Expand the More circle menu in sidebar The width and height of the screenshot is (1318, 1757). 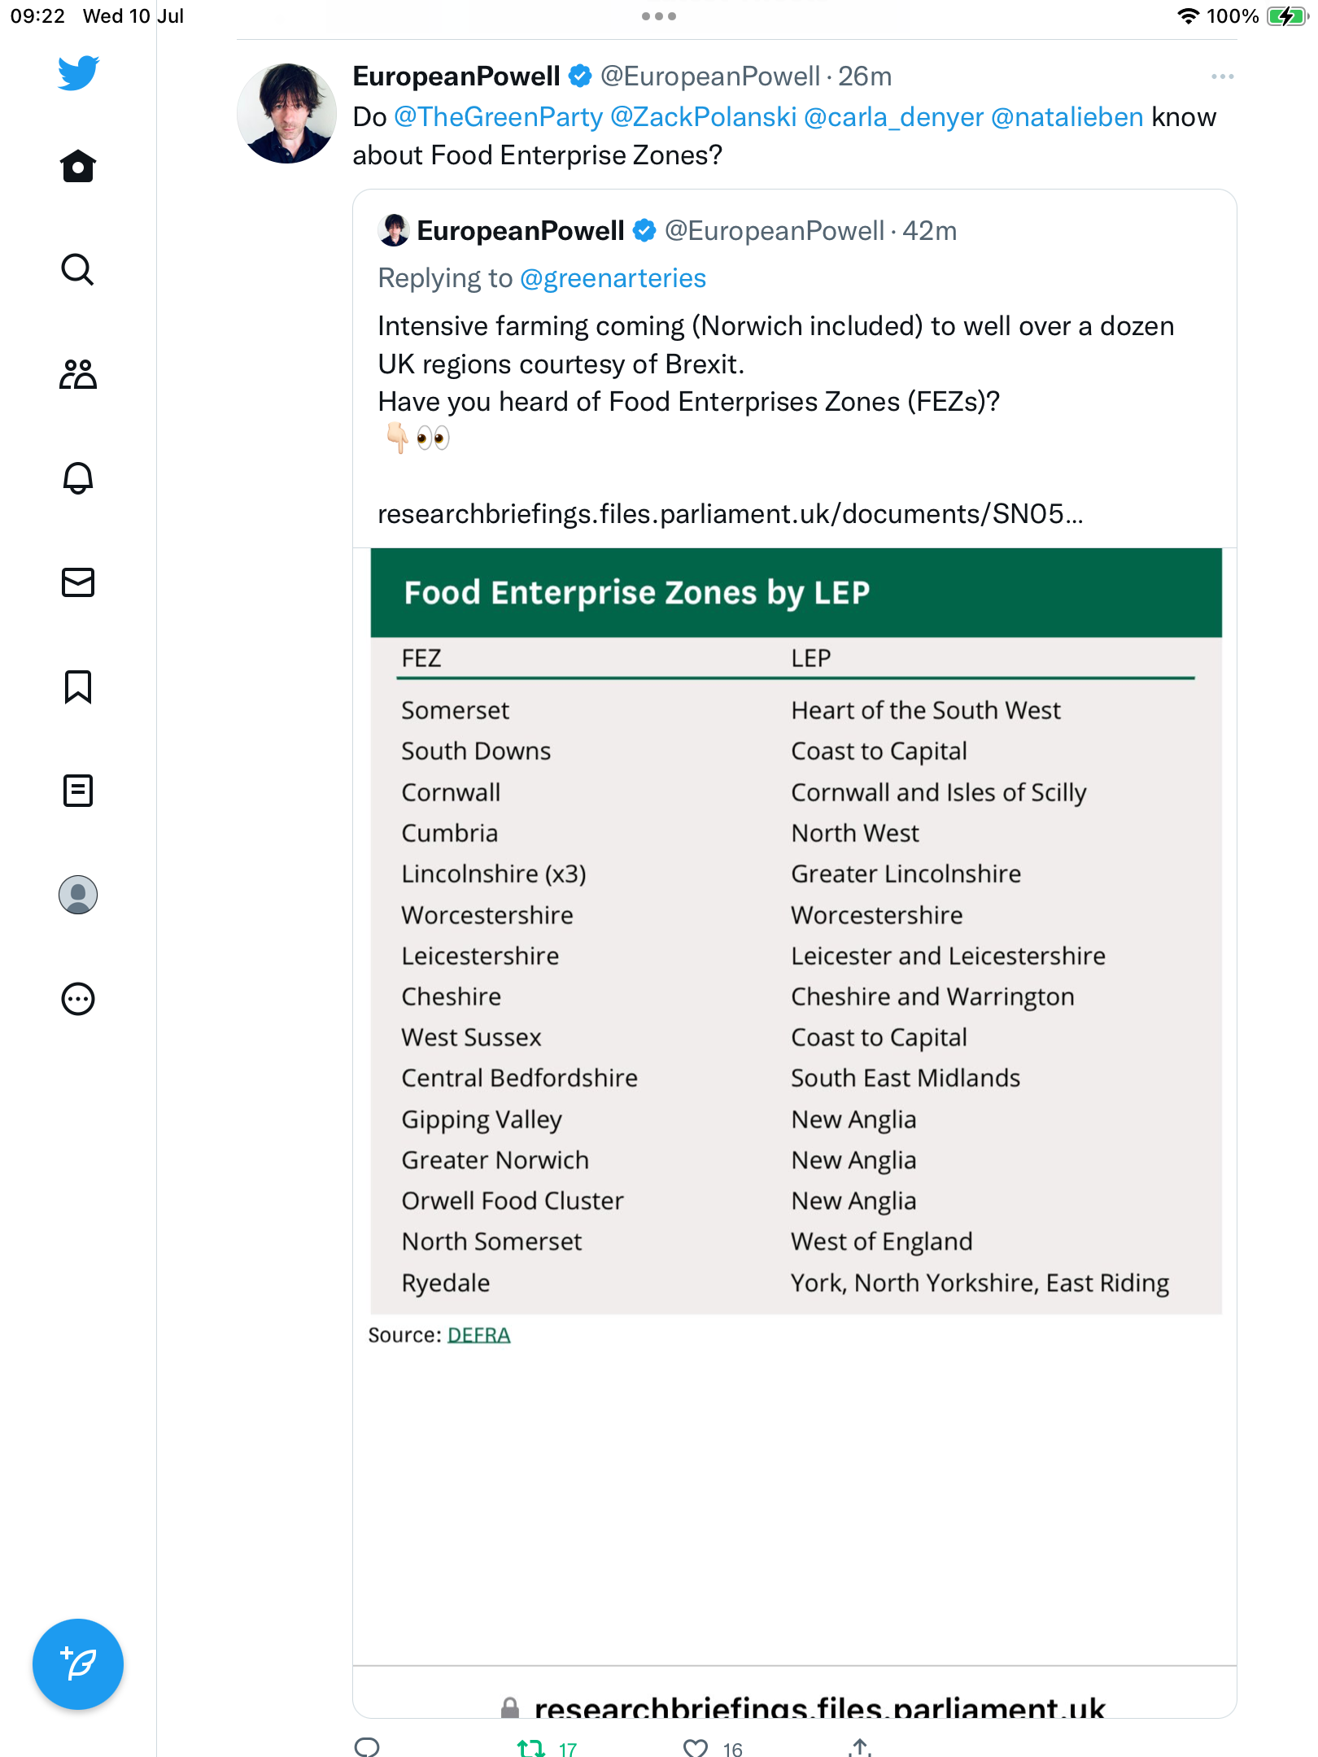pos(78,999)
